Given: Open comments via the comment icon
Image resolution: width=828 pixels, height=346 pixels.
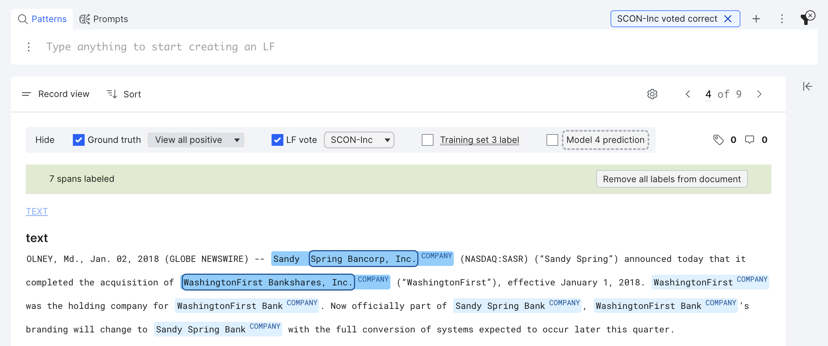Looking at the screenshot, I should coord(750,140).
